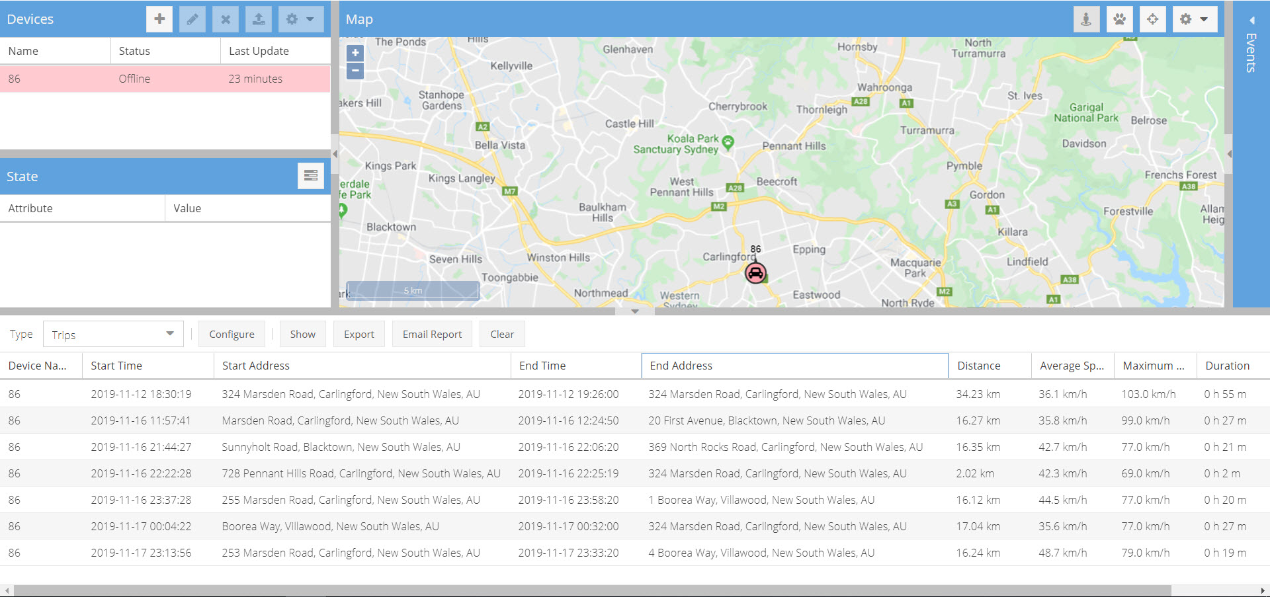The height and width of the screenshot is (597, 1270).
Task: Sort report by End Address column
Action: point(795,366)
